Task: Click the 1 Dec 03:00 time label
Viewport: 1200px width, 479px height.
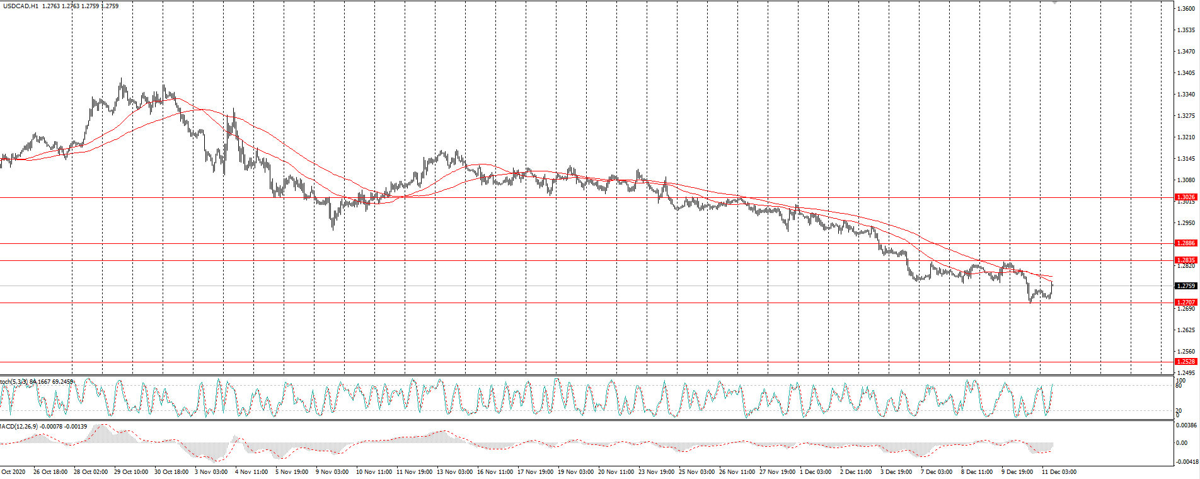Action: tap(816, 472)
